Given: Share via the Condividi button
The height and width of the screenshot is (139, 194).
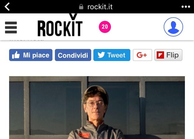Looking at the screenshot, I should pos(73,55).
